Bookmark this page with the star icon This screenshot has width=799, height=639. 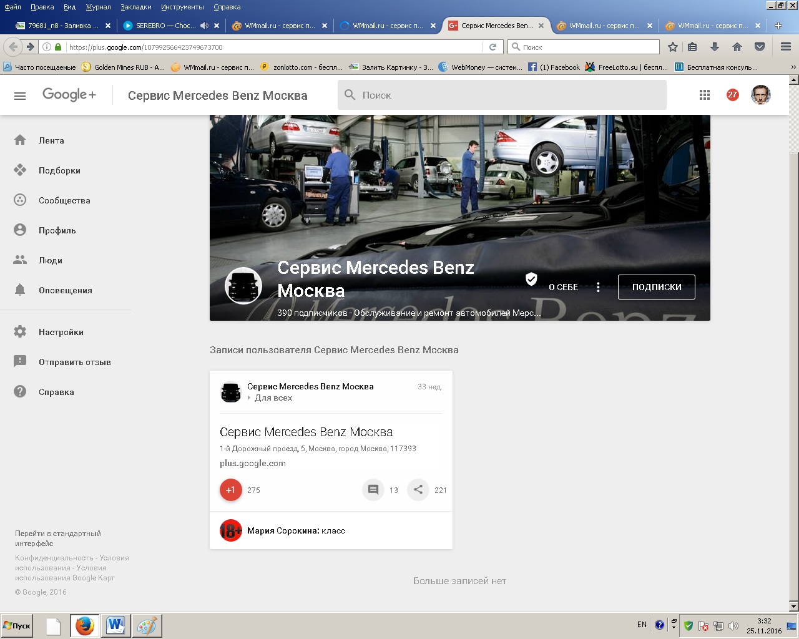pos(673,47)
